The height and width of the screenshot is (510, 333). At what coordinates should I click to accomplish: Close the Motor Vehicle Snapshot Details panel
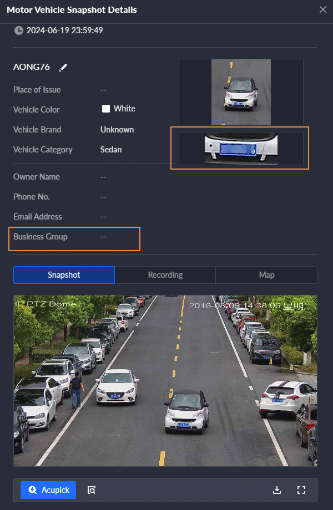coord(322,9)
